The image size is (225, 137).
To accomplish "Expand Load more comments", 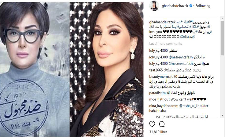I will [165, 44].
